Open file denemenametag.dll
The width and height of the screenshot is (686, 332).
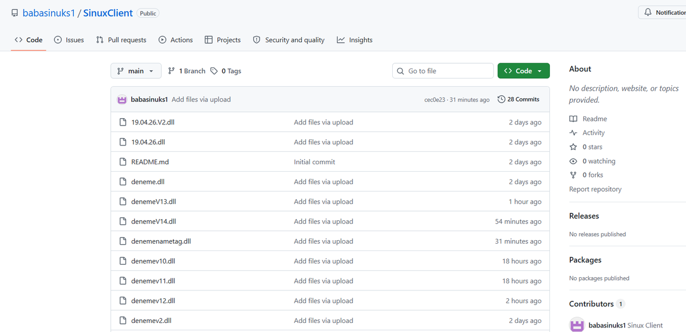161,241
